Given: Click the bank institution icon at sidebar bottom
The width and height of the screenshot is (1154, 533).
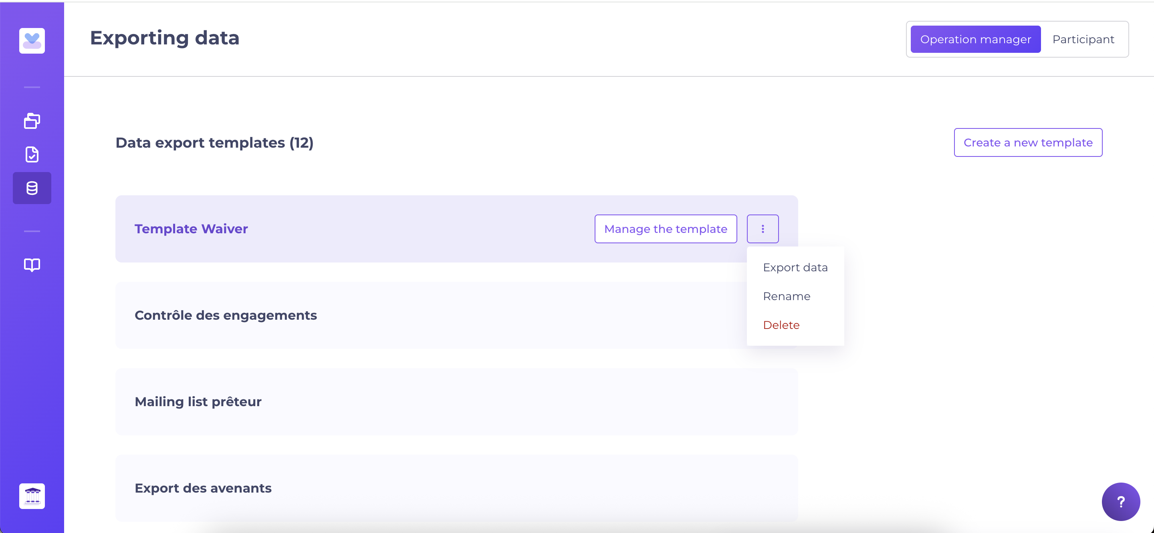Looking at the screenshot, I should click(32, 496).
